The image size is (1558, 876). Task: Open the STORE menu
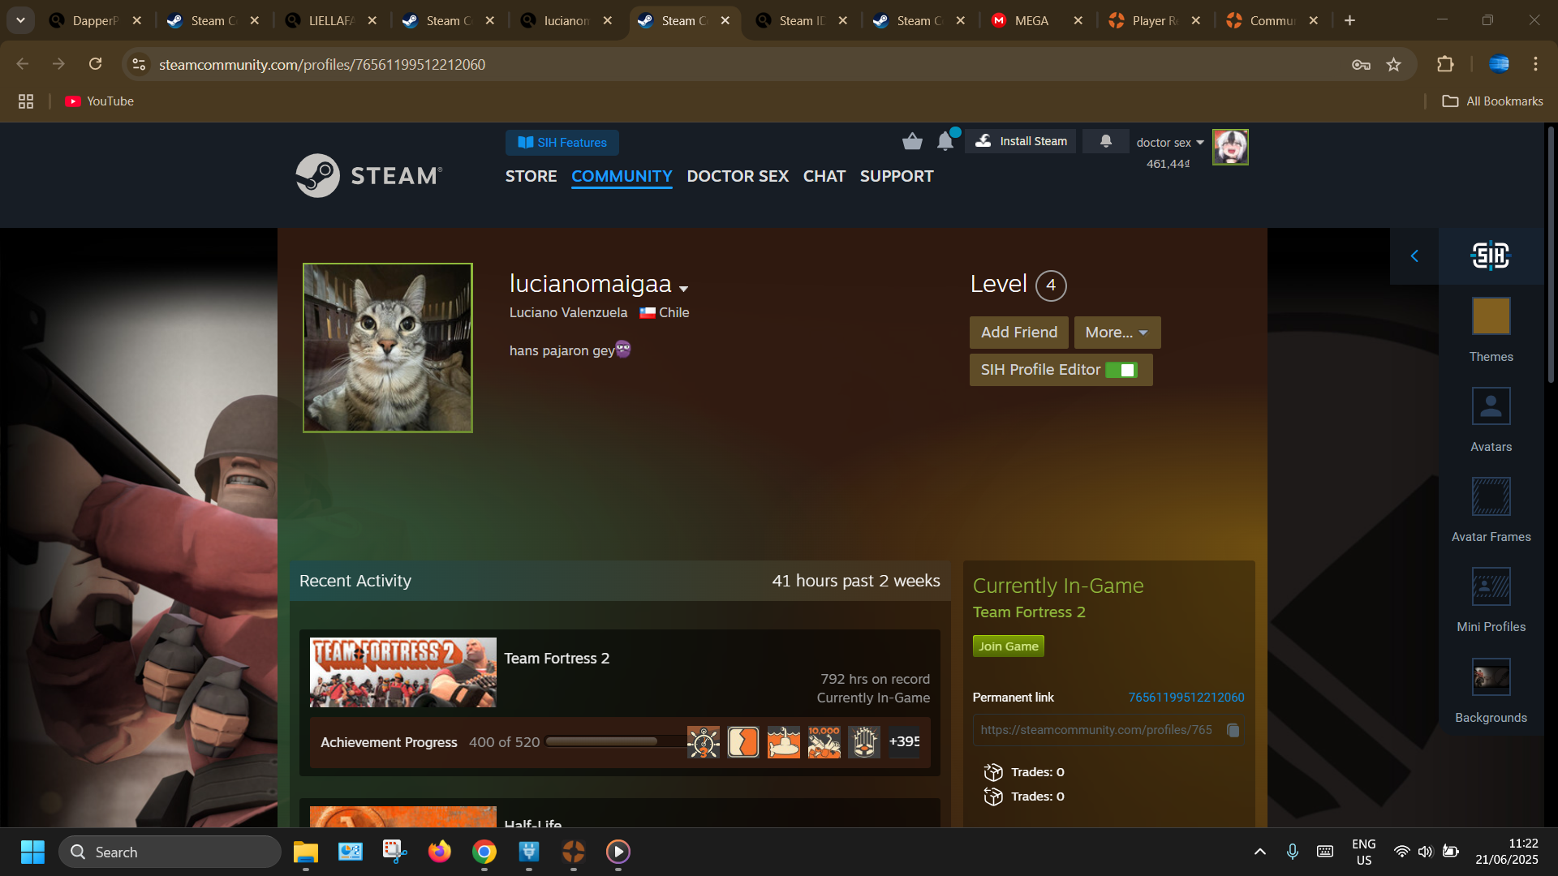click(x=531, y=176)
